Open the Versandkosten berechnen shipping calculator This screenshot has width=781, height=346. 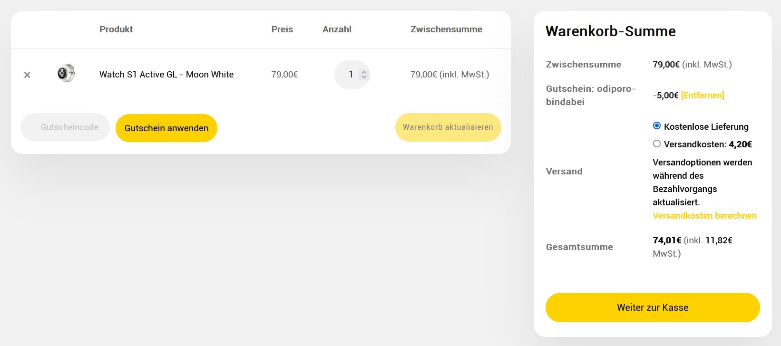pyautogui.click(x=704, y=216)
